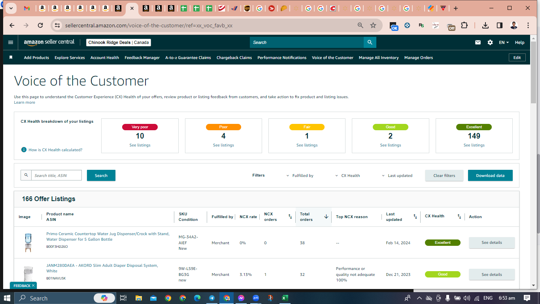540x304 pixels.
Task: Open the Chrome downloads icon
Action: click(485, 25)
